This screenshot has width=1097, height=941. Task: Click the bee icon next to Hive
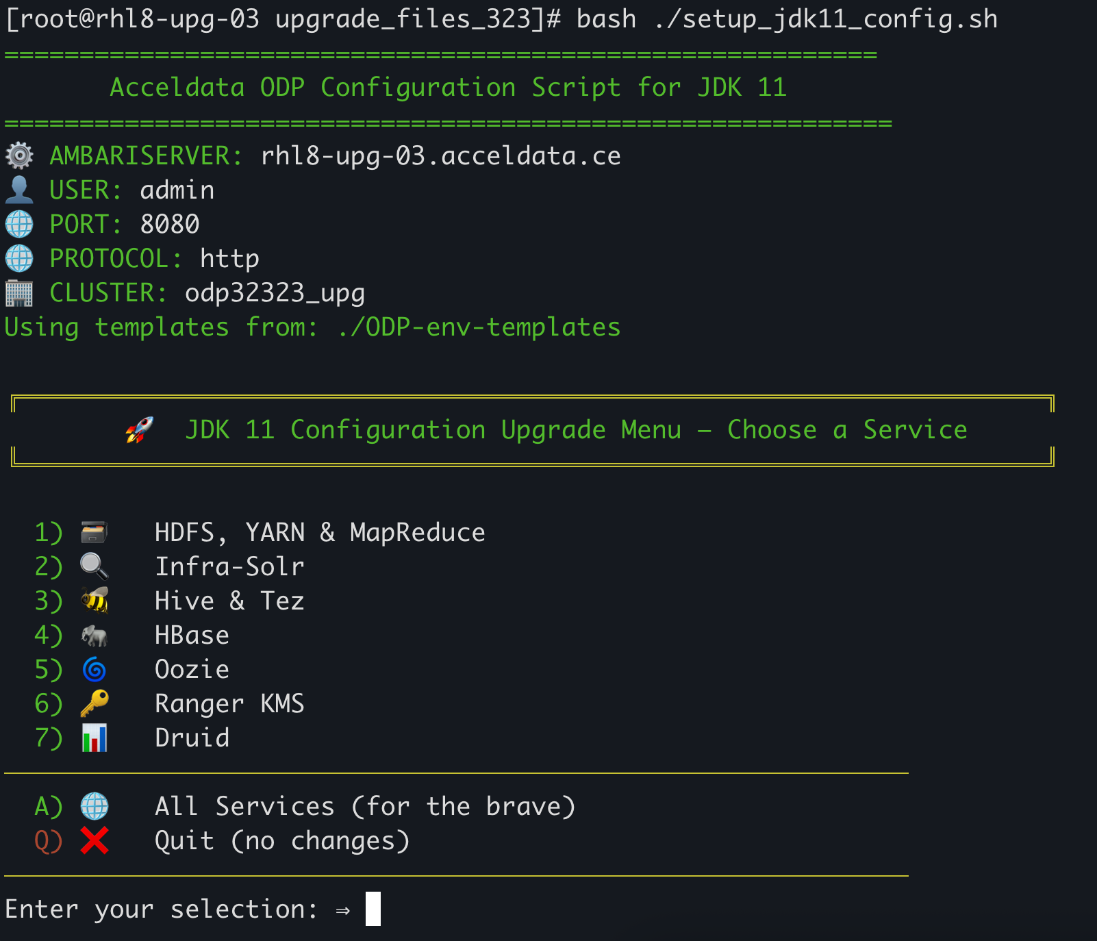[x=94, y=601]
